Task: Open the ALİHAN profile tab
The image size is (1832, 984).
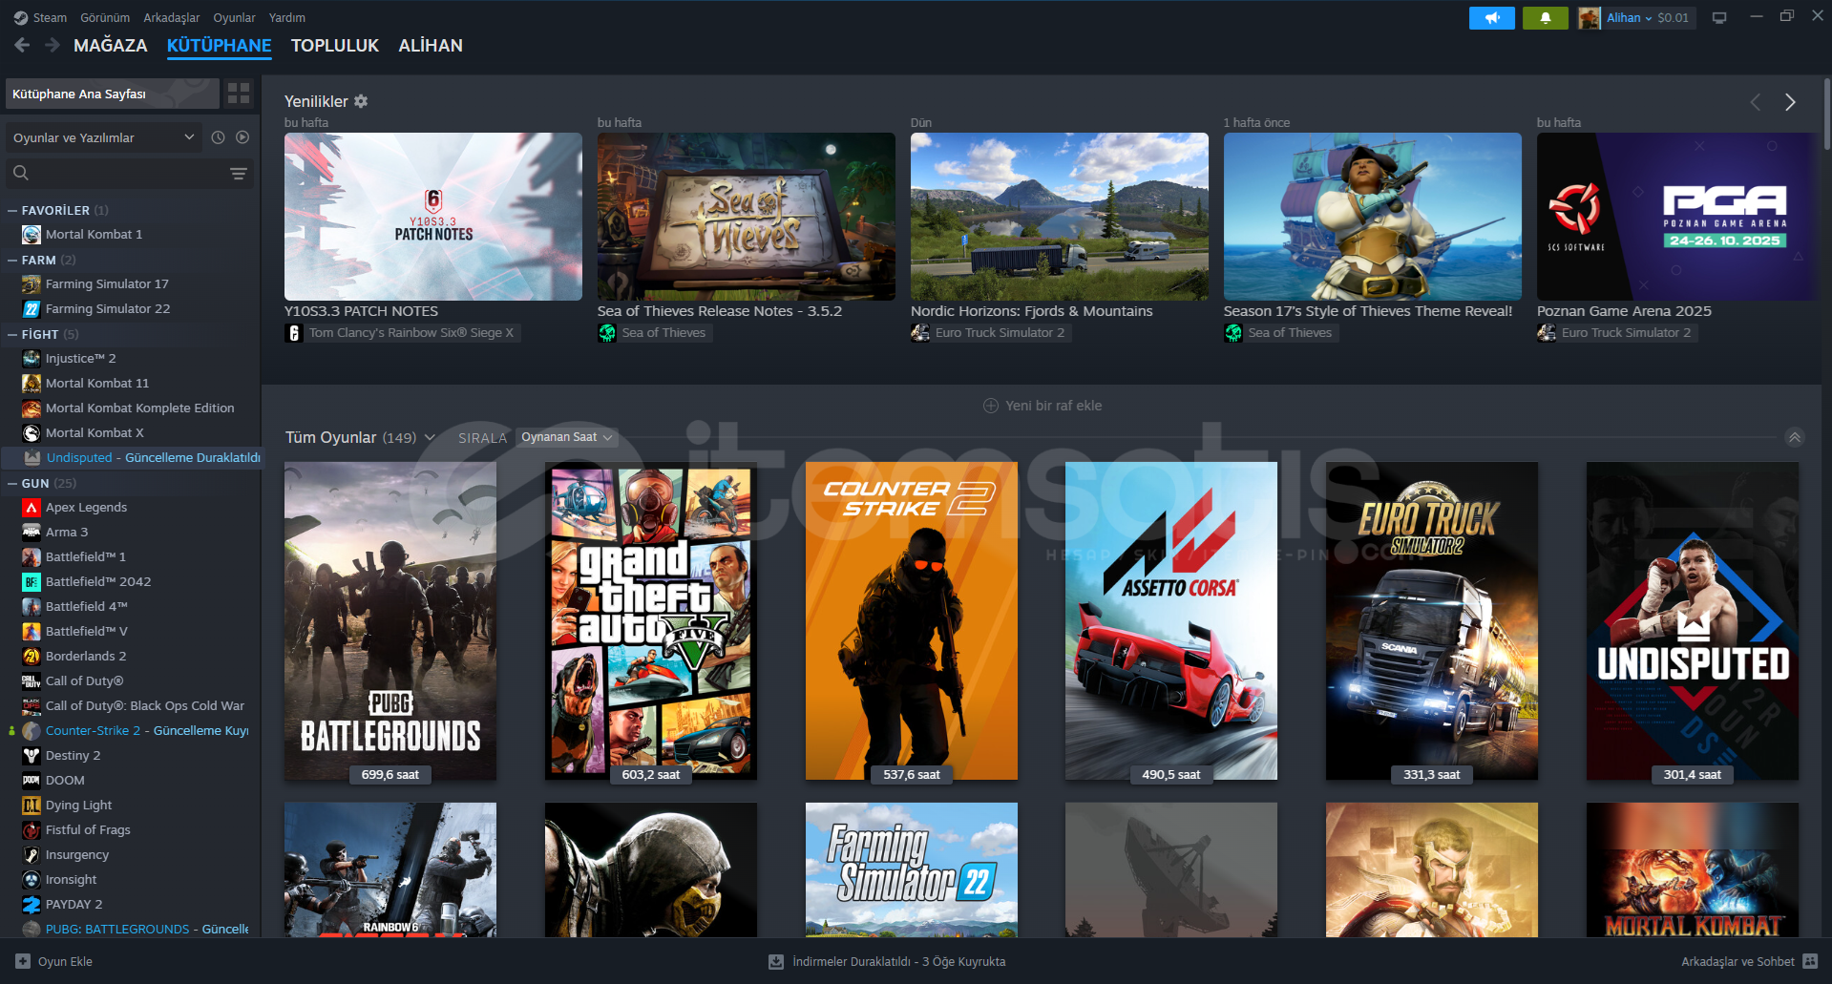Action: click(431, 46)
